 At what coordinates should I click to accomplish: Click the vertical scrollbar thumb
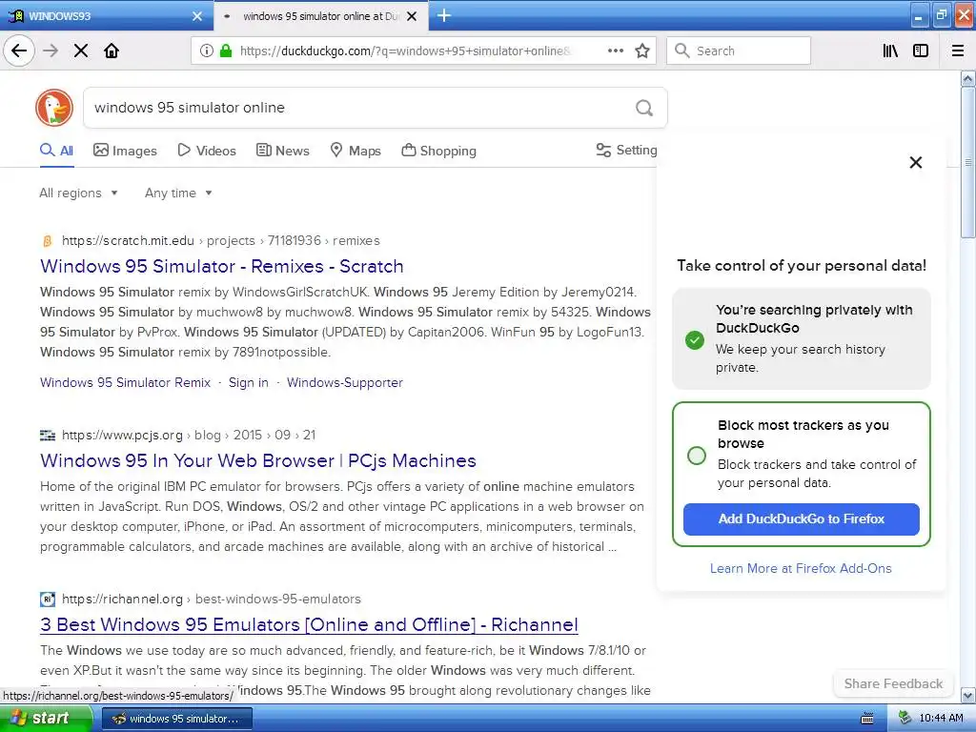tap(968, 162)
